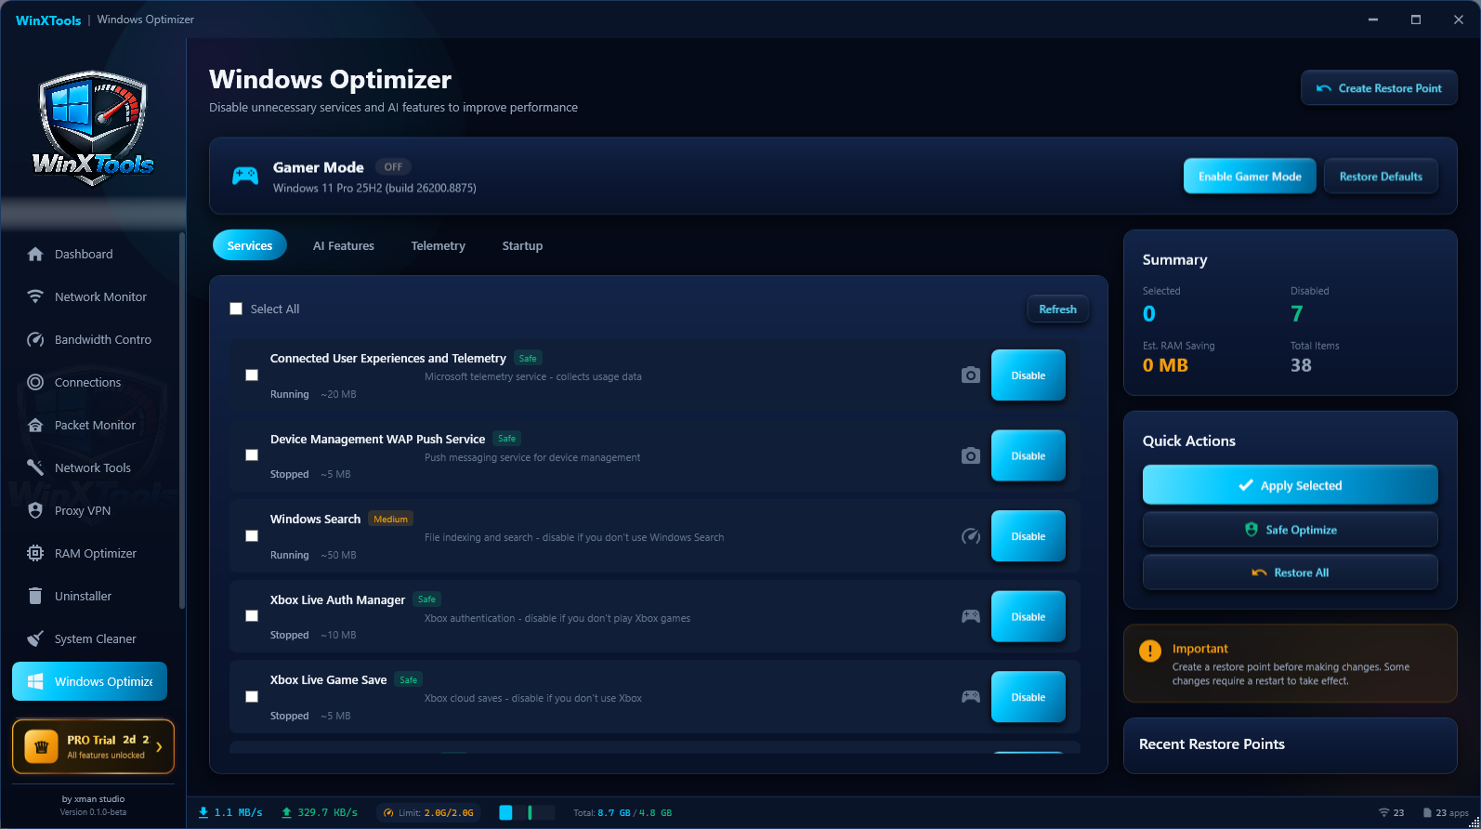The width and height of the screenshot is (1481, 829).
Task: Check the Device Management WAP Push Service box
Action: (x=252, y=455)
